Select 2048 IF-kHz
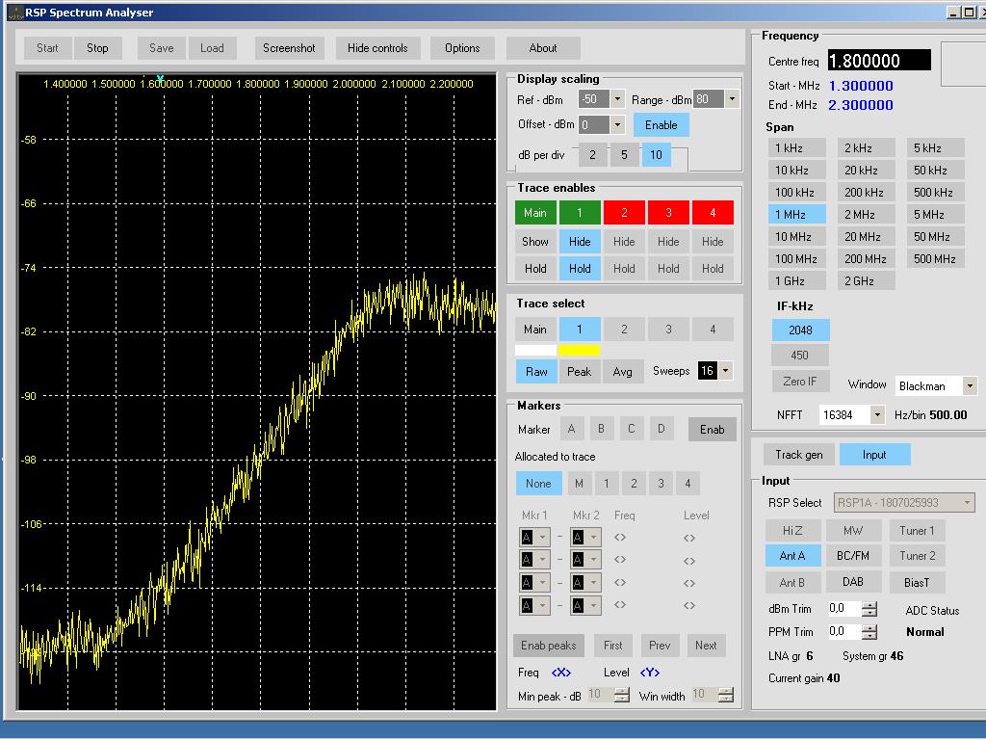The height and width of the screenshot is (740, 986). point(800,330)
